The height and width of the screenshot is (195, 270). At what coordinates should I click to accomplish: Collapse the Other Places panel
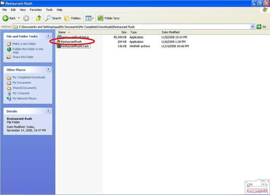(48, 69)
